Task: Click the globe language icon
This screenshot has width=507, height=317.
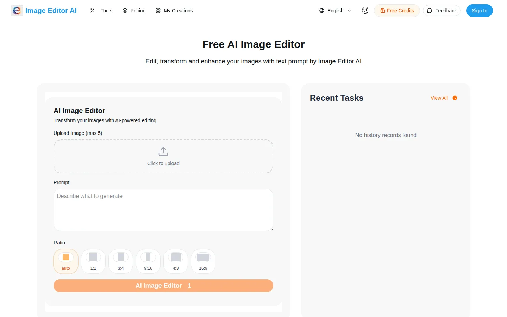Action: pyautogui.click(x=322, y=11)
